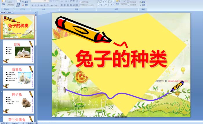Click the Paste clipboard icon
Image resolution: width=203 pixels, height=124 pixels.
coord(3,1)
